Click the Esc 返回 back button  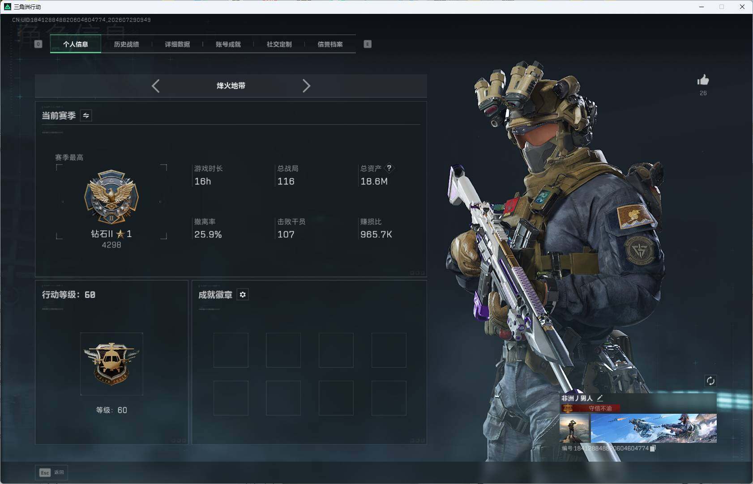pos(51,472)
